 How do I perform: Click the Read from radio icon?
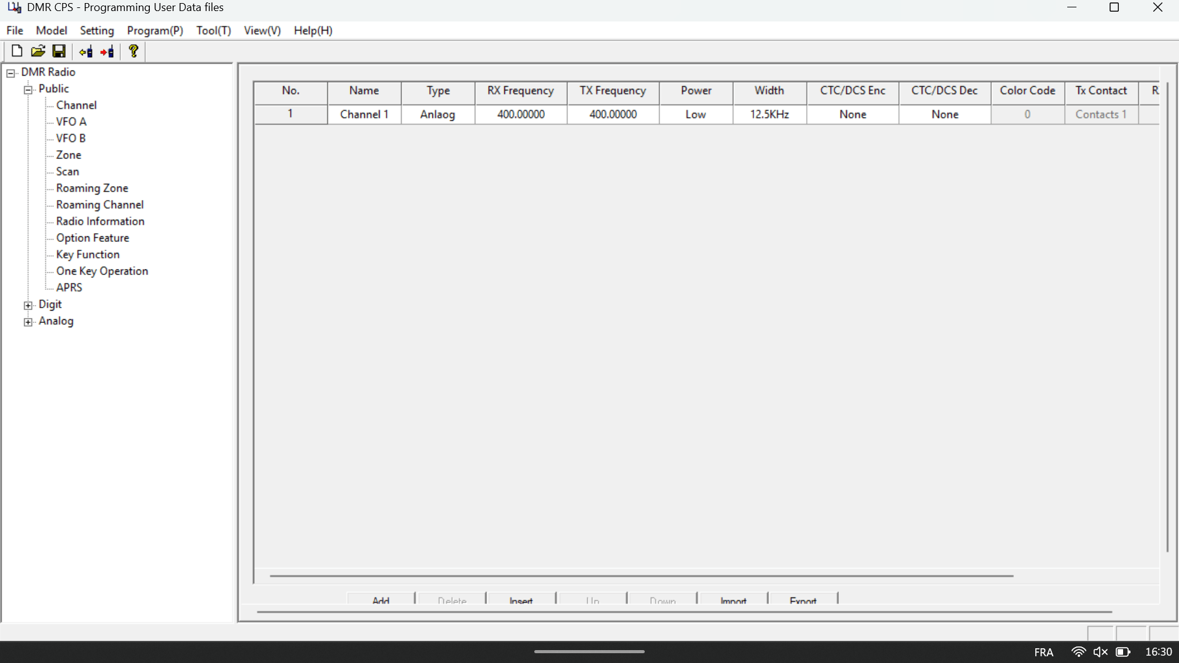pyautogui.click(x=86, y=52)
